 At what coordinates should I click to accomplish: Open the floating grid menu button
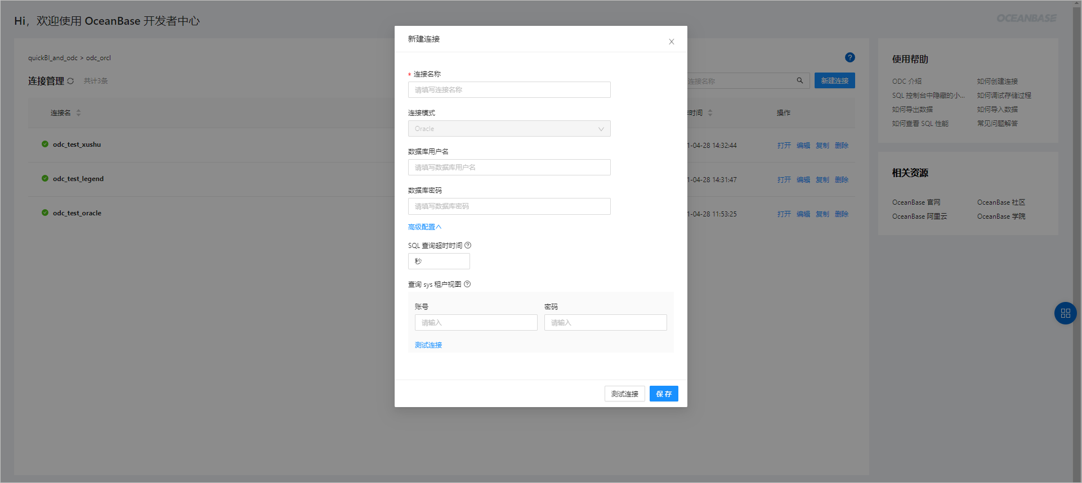(1065, 313)
